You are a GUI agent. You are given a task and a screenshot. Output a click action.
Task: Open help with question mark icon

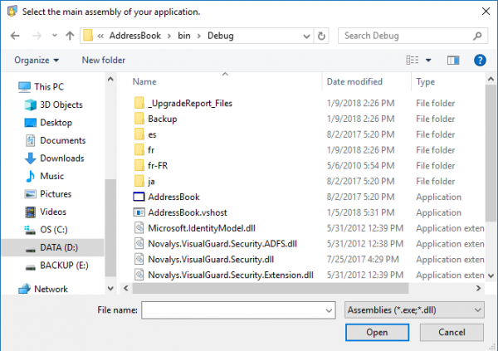(480, 60)
